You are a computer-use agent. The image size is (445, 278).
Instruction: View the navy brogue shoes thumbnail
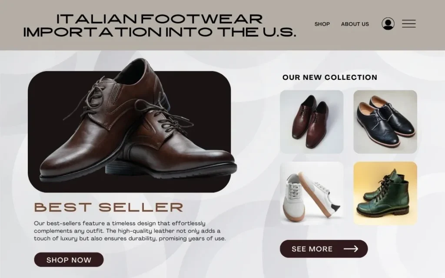pyautogui.click(x=385, y=122)
